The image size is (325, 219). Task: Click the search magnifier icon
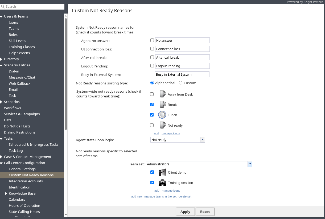tap(3, 6)
